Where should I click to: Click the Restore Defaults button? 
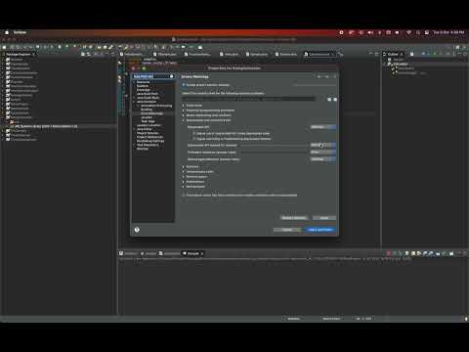(294, 218)
